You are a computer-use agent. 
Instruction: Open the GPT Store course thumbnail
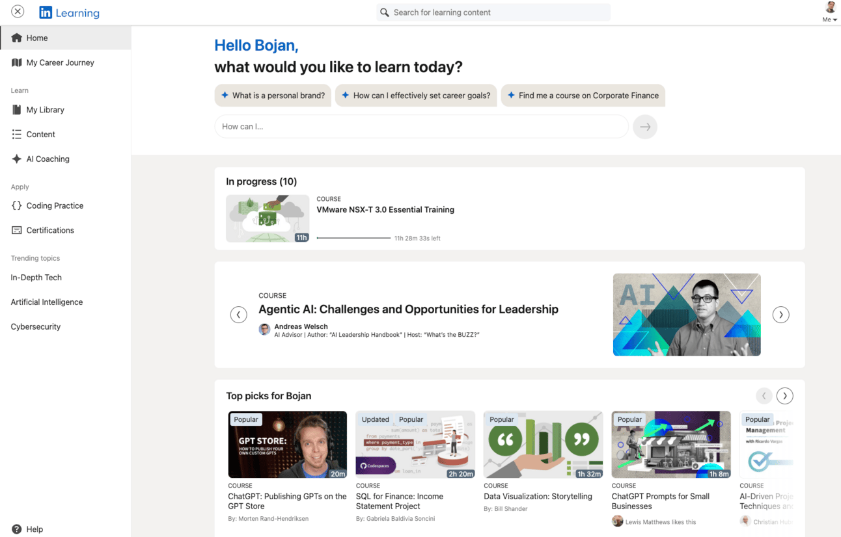(288, 445)
